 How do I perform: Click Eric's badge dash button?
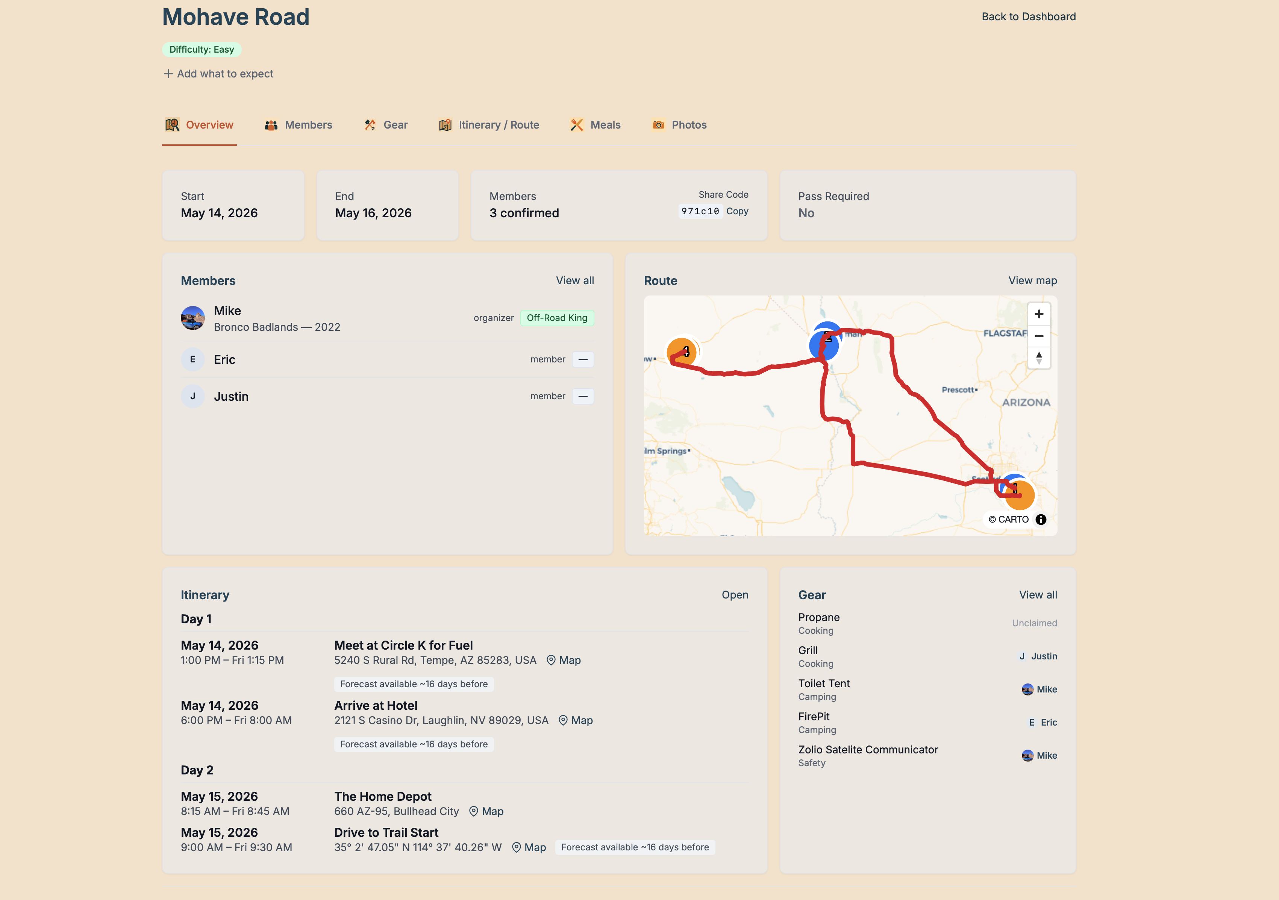click(x=583, y=359)
